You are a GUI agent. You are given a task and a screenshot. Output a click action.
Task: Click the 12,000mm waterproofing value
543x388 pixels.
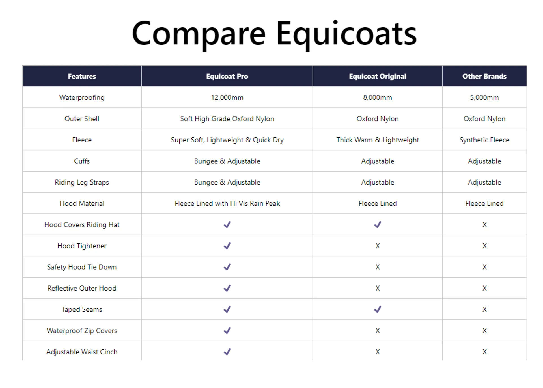click(x=227, y=97)
